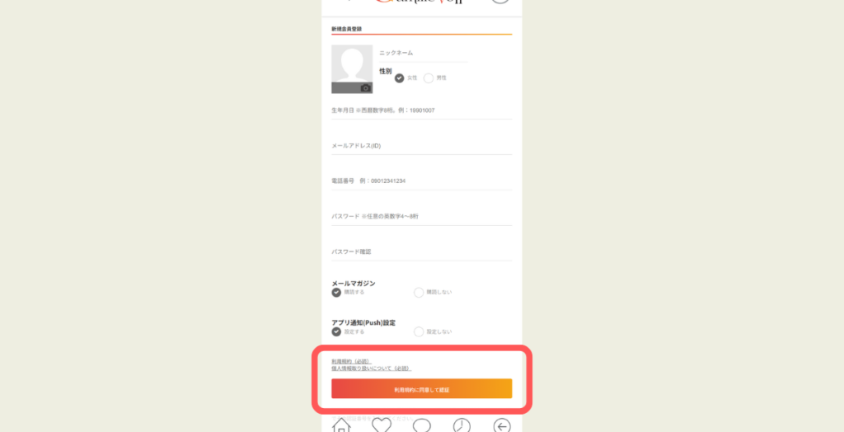Image resolution: width=844 pixels, height=432 pixels.
Task: Select the 男性 gender radio button
Action: coord(429,78)
